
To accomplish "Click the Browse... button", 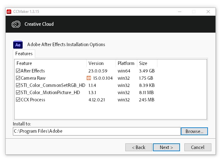I will tap(194, 131).
